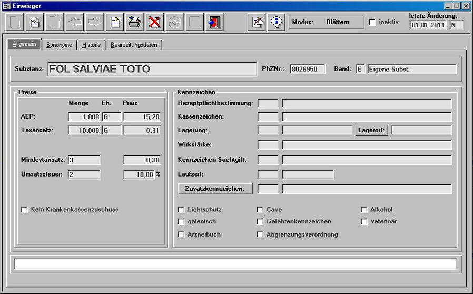Open the Historie tab
473x294 pixels.
(x=91, y=45)
